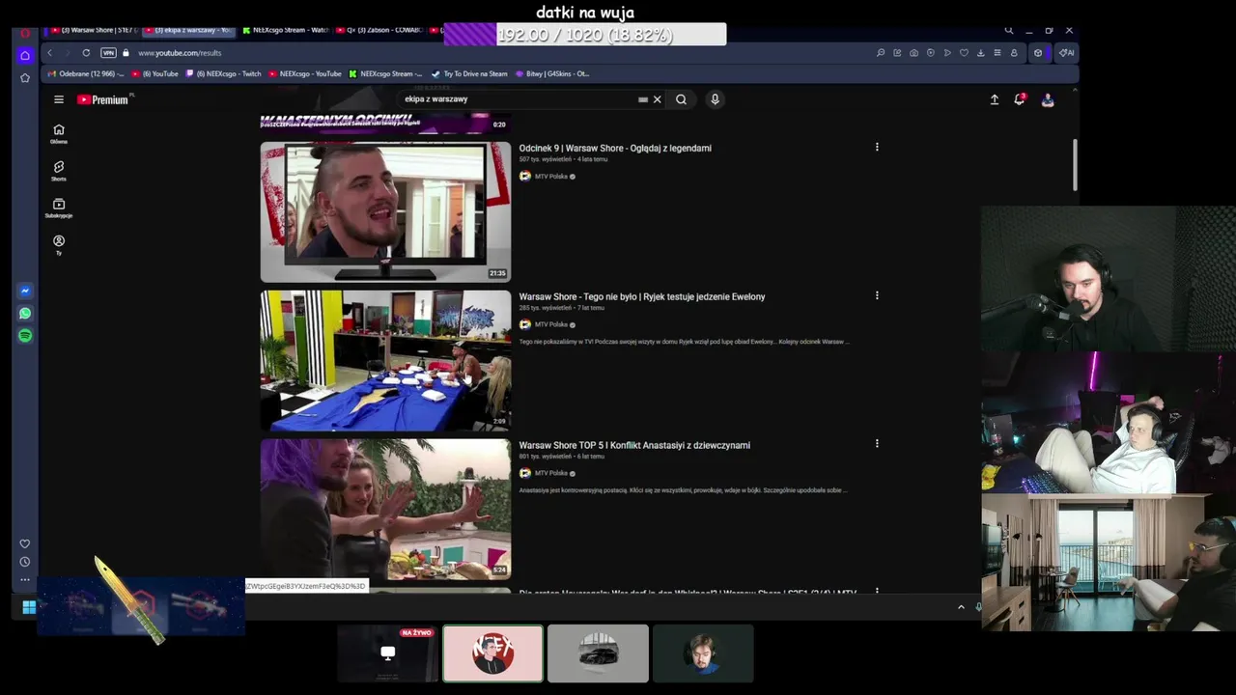Open the YouTube hamburger guide menu

(x=59, y=99)
